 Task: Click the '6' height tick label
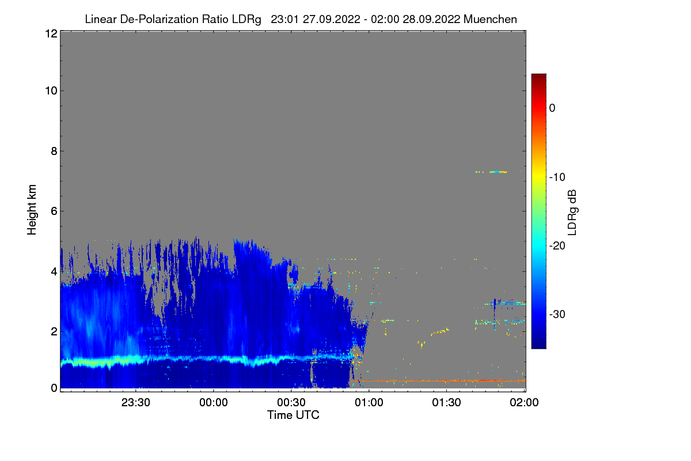coord(54,211)
